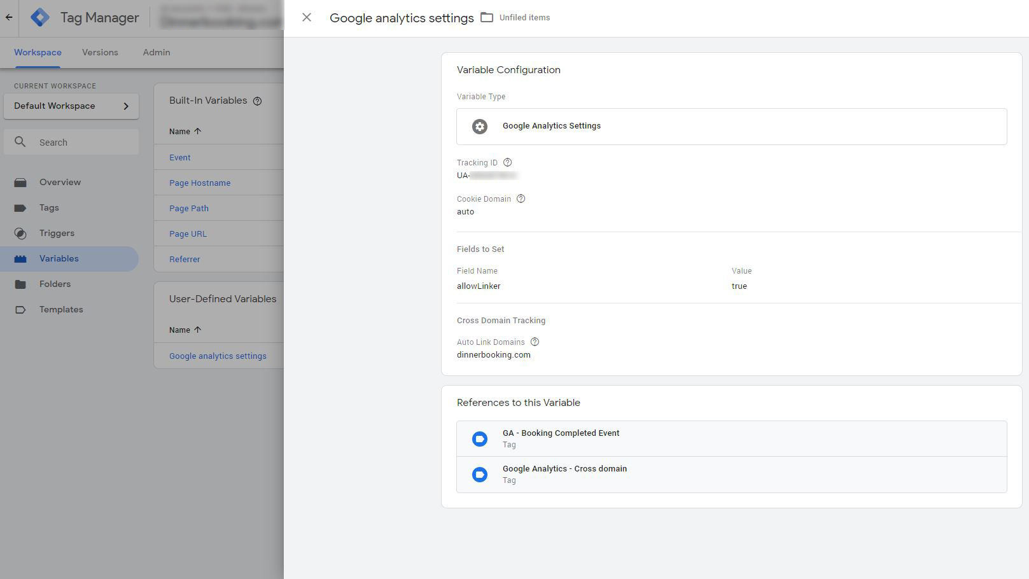Click the References to this Variable heading
This screenshot has width=1029, height=579.
point(518,403)
